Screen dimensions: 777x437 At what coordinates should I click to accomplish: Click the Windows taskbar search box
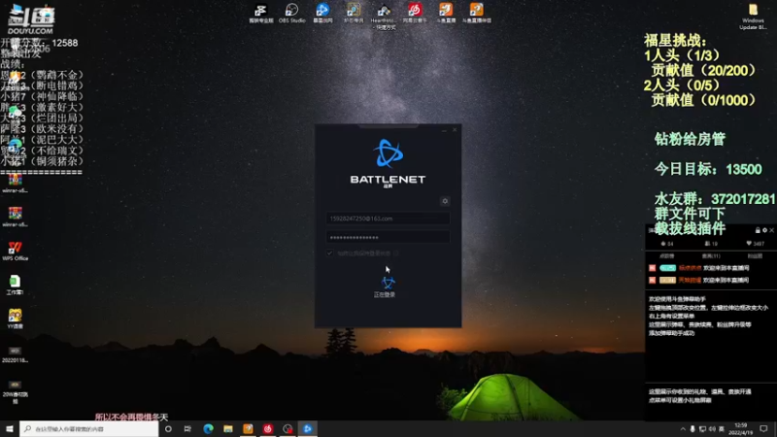tap(89, 428)
